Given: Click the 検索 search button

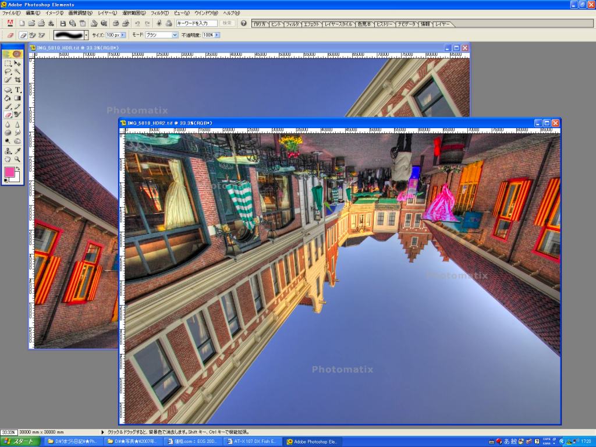Looking at the screenshot, I should tap(227, 23).
